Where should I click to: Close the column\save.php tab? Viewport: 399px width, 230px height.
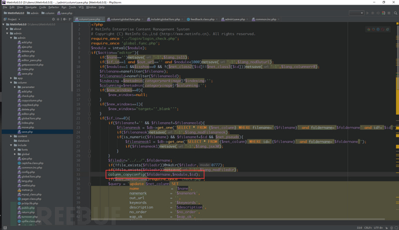click(103, 19)
